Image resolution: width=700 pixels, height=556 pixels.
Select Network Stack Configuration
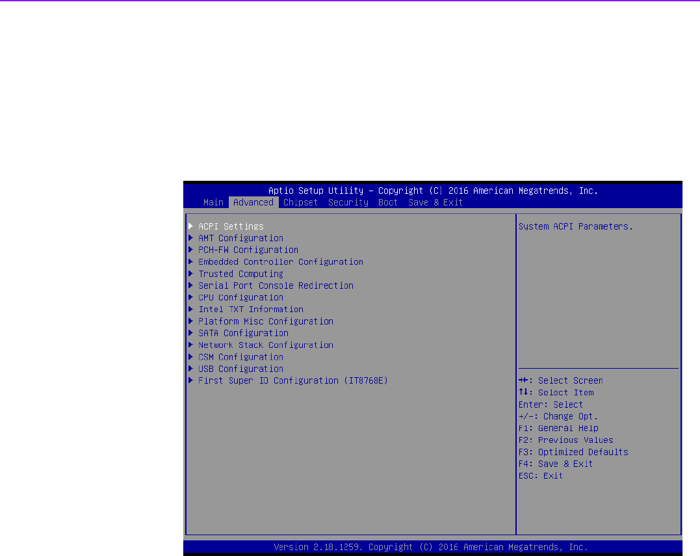[266, 345]
